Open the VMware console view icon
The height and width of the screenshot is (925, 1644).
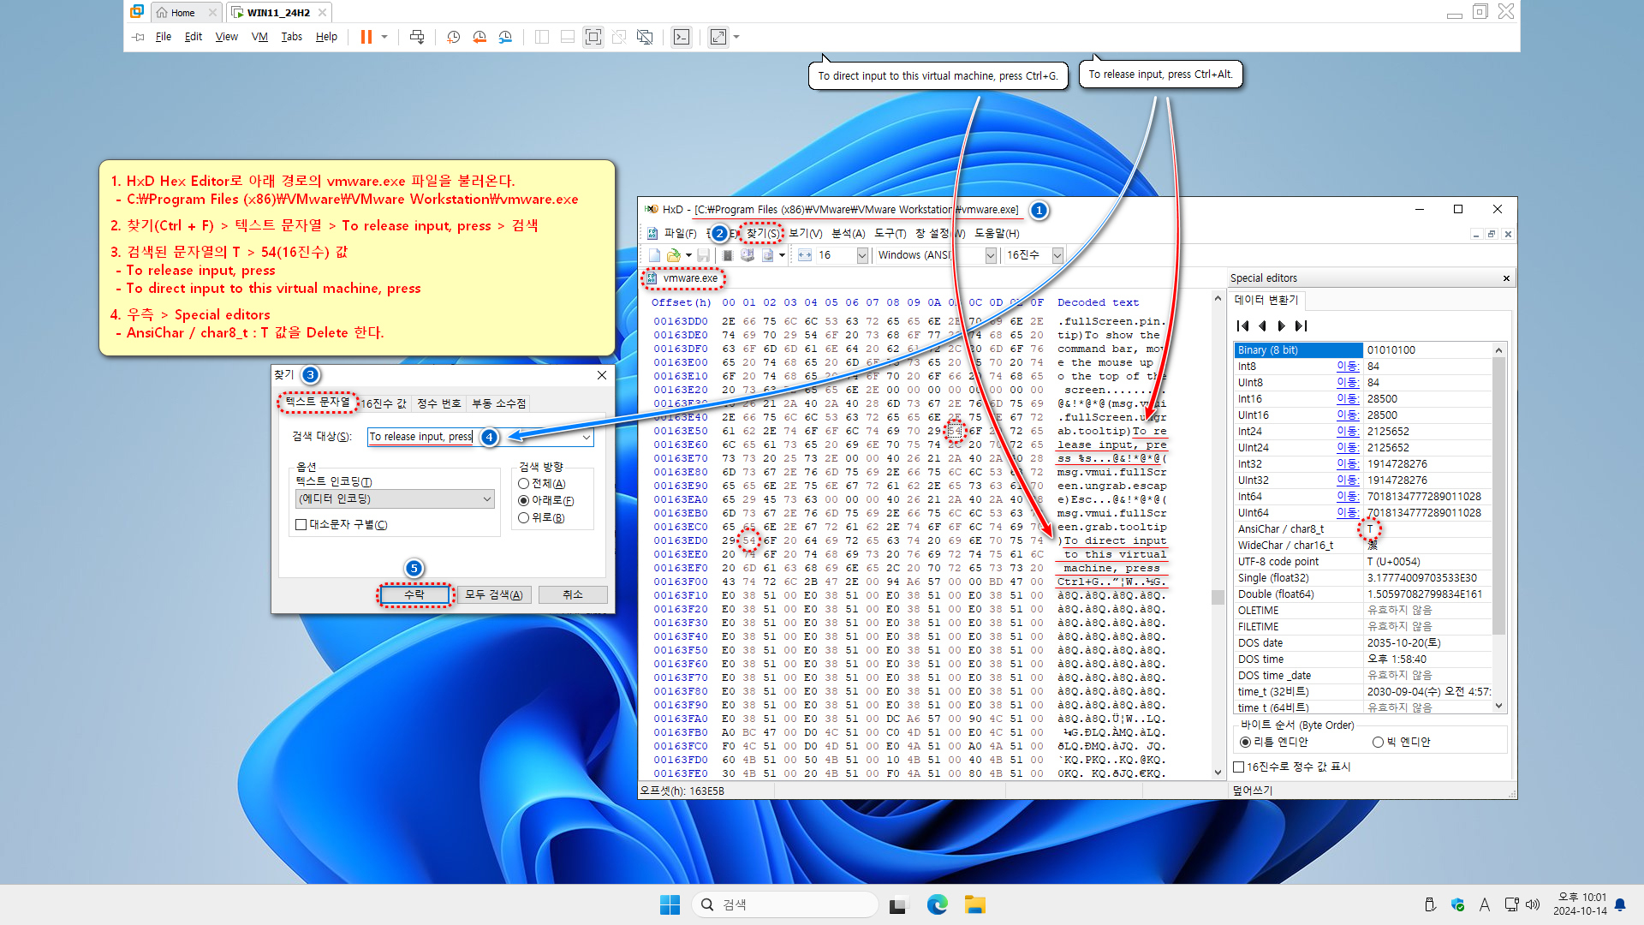tap(681, 37)
